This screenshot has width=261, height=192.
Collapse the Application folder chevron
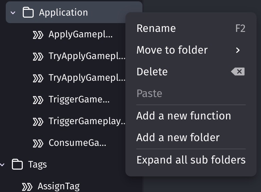[x=13, y=13]
